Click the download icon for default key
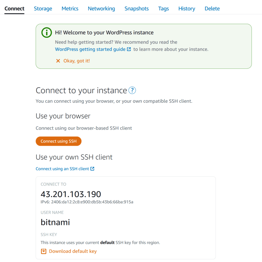 coord(44,251)
